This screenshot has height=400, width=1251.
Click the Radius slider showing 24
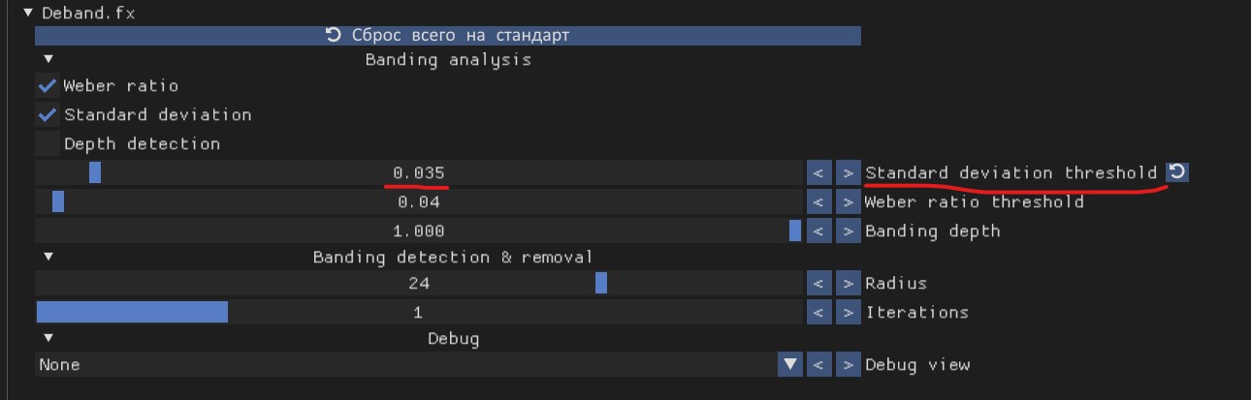pos(419,284)
